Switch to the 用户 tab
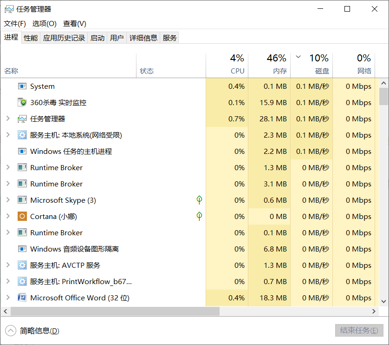The width and height of the screenshot is (389, 345). point(117,38)
